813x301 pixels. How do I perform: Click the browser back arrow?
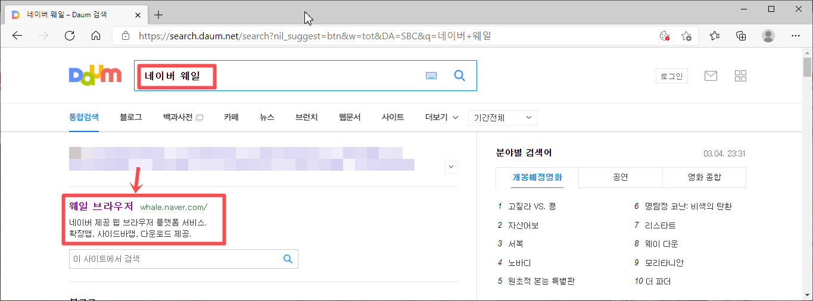click(x=17, y=36)
